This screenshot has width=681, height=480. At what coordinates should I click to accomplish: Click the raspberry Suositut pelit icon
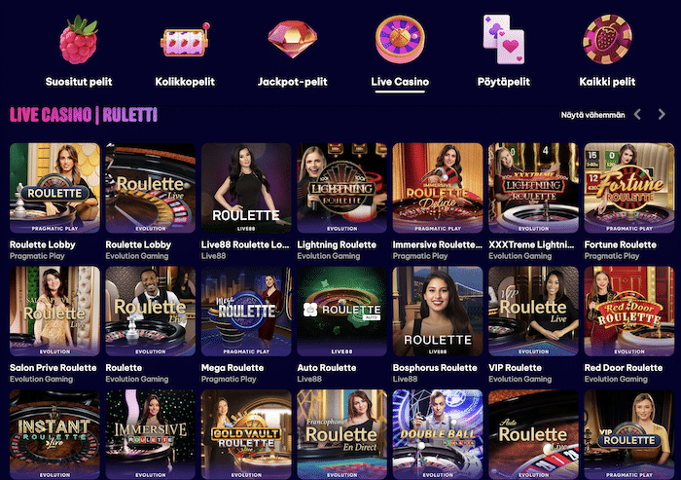[79, 40]
